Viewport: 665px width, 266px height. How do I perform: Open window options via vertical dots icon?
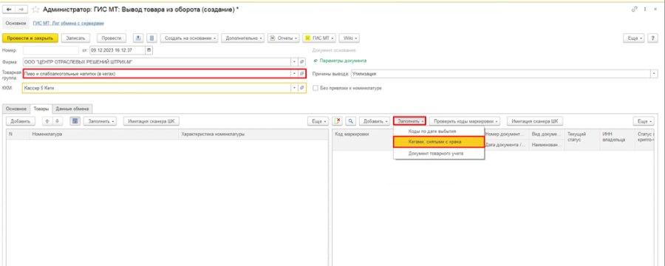click(646, 10)
